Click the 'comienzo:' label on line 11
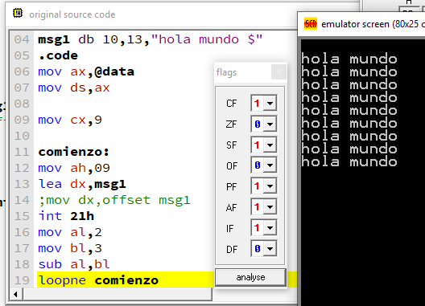This screenshot has height=306, width=425. tap(74, 152)
